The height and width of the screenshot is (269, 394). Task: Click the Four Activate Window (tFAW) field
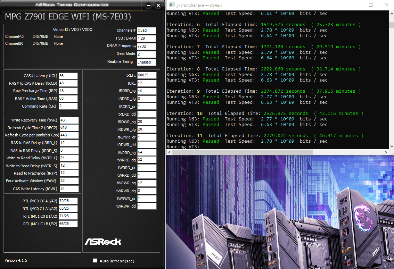[x=69, y=181]
